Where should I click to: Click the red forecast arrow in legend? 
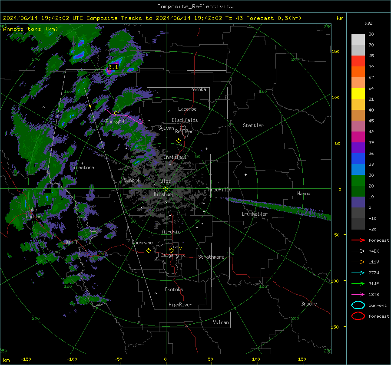358,240
